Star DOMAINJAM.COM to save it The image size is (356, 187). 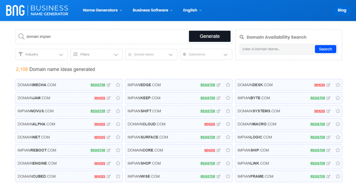click(118, 98)
